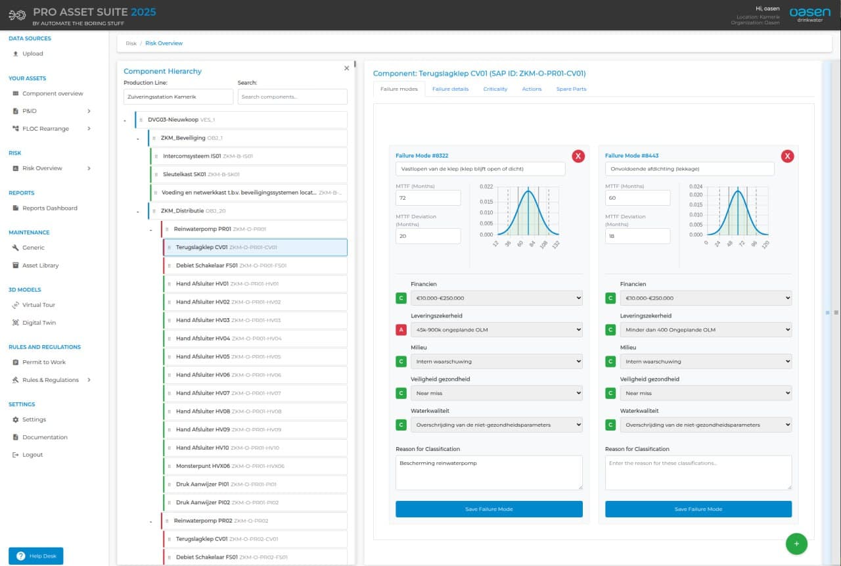Viewport: 841px width, 566px height.
Task: Save Failure Mode #8322
Action: (489, 509)
